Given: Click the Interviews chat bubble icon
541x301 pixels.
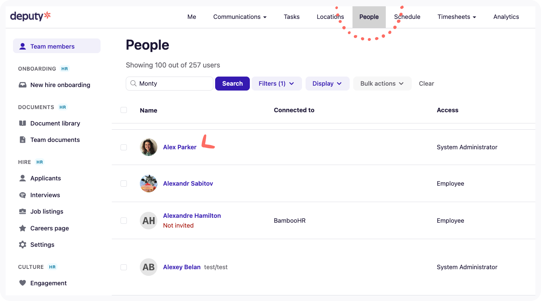Looking at the screenshot, I should pos(22,195).
